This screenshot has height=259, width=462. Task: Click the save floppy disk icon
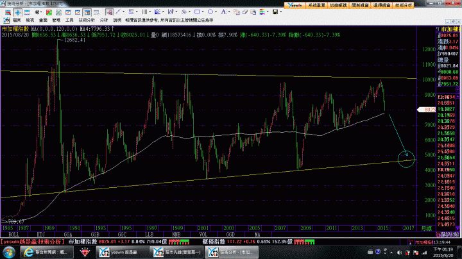click(x=275, y=12)
